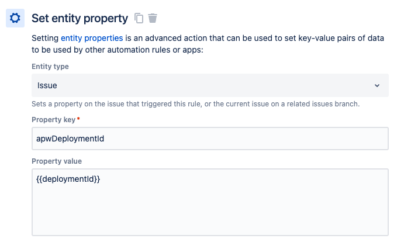The image size is (404, 242).
Task: Focus the Property value text area
Action: 210,202
